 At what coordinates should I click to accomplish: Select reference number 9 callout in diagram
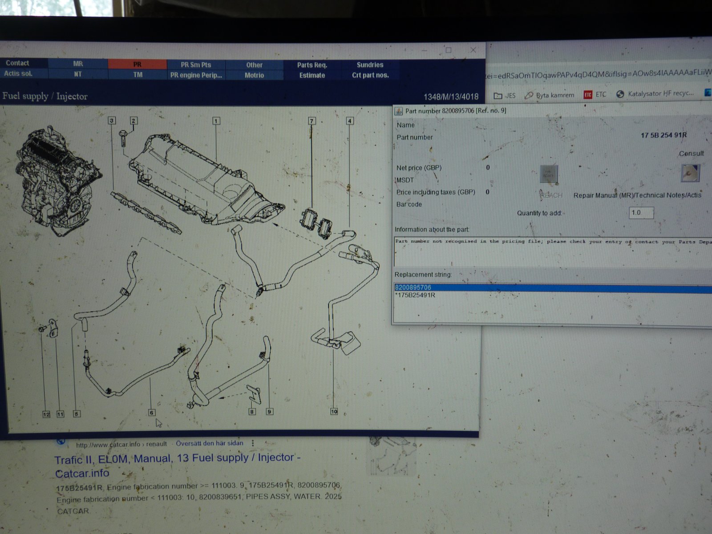270,412
